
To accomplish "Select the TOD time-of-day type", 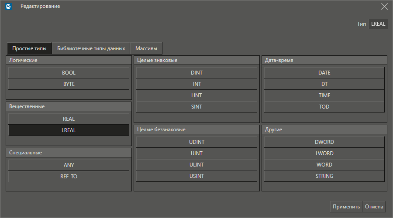I will (324, 107).
